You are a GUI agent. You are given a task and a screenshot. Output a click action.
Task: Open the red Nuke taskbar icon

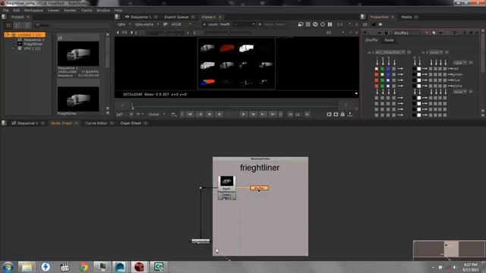[139, 267]
